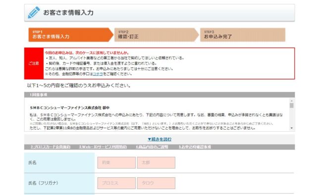Focus the given name field showing 太郎

156,162
